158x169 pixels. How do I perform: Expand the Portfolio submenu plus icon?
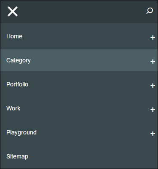click(x=153, y=86)
